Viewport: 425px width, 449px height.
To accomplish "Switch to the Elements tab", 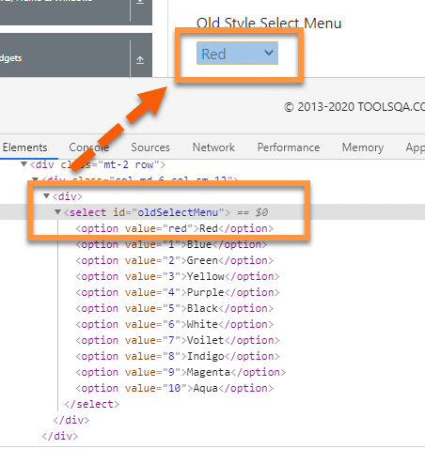I will click(25, 147).
